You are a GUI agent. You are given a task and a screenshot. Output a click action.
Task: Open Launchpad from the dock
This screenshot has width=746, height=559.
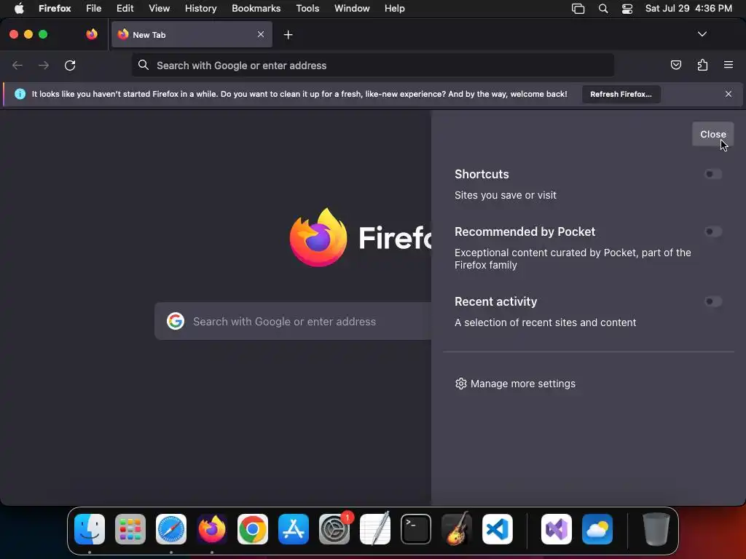130,529
